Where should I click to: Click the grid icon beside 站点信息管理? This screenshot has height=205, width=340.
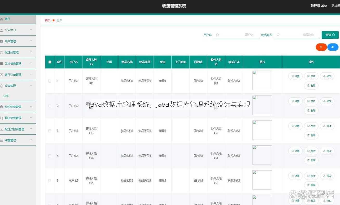2,64
